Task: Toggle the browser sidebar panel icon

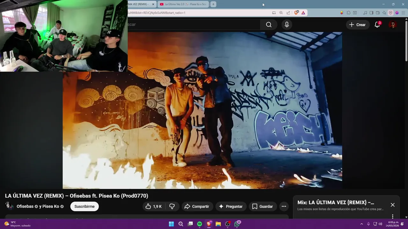Action: coord(371,13)
